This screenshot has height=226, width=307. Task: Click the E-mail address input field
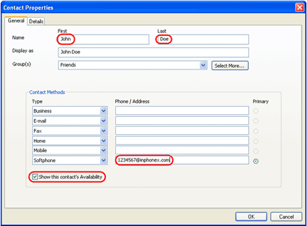click(x=182, y=121)
